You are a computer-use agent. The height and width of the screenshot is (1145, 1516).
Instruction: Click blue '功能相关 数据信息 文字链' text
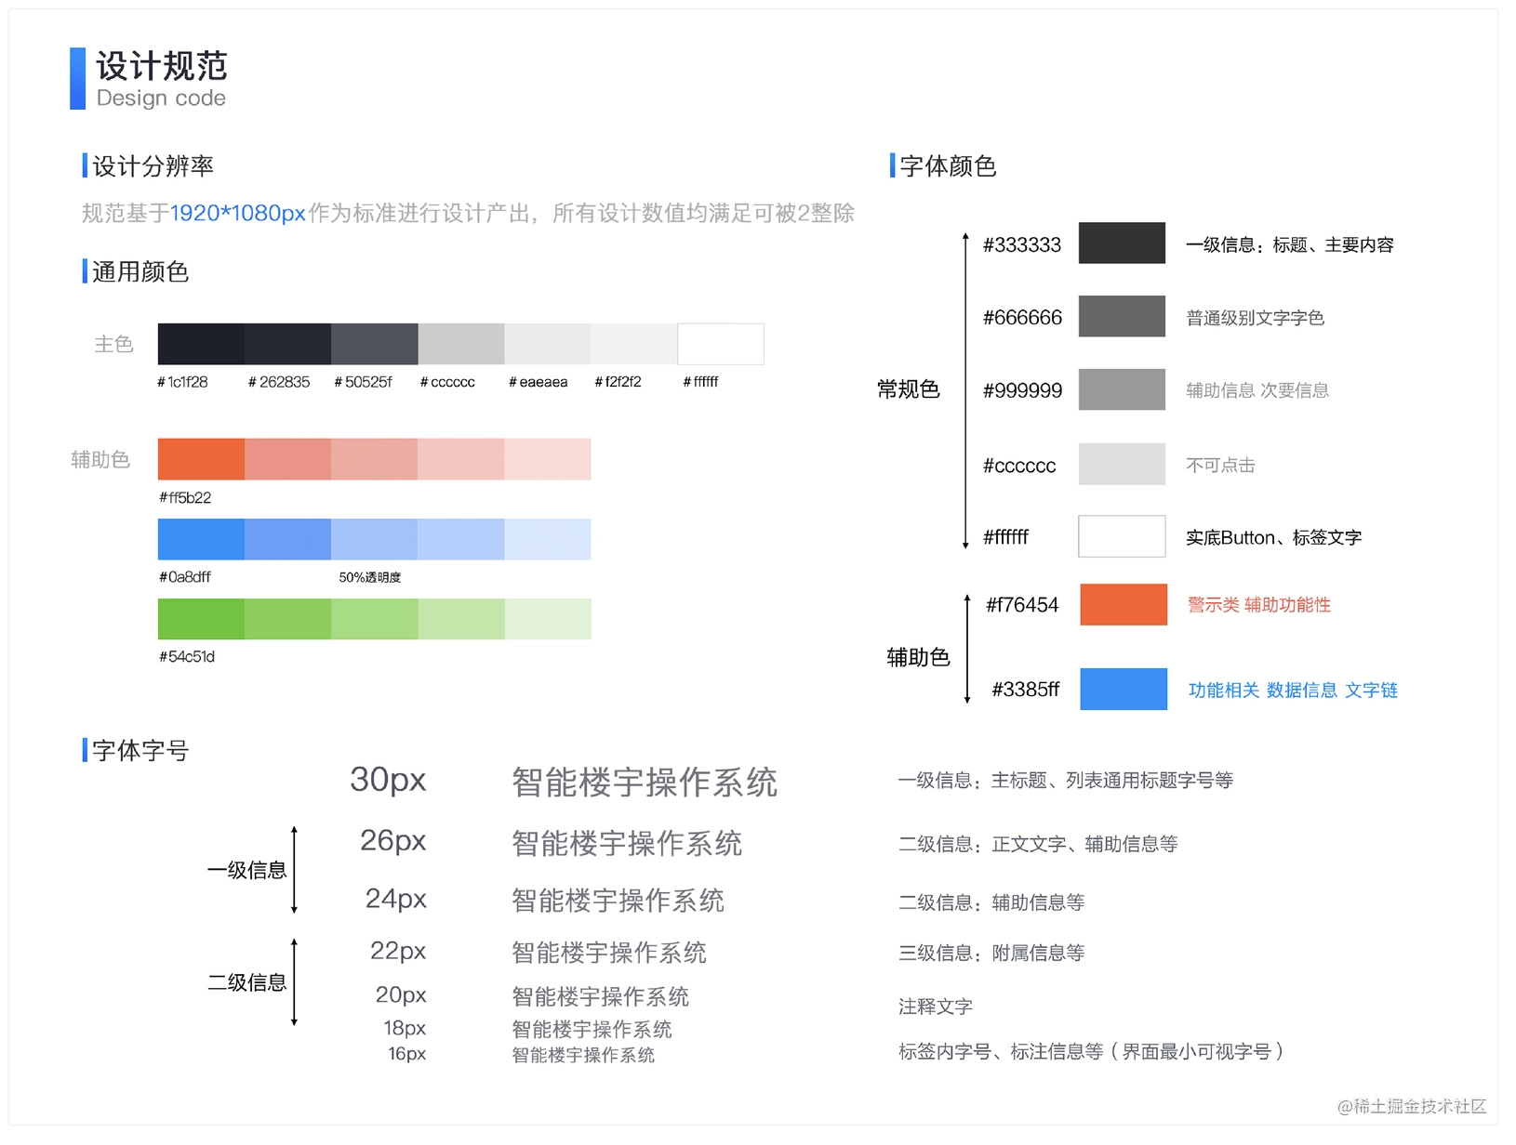pyautogui.click(x=1293, y=690)
